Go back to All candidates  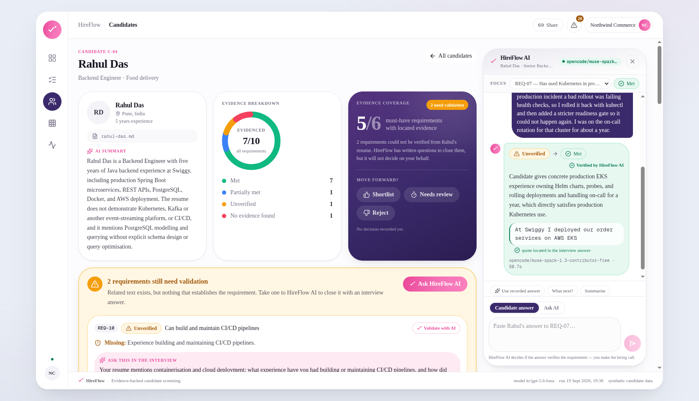(x=451, y=56)
